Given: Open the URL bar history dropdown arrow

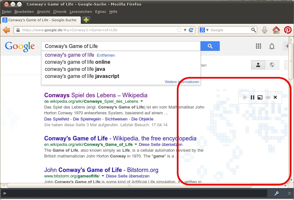Looking at the screenshot, I should coord(185,30).
